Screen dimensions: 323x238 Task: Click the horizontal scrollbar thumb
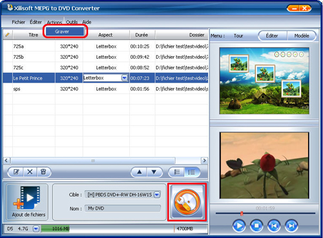(x=93, y=161)
